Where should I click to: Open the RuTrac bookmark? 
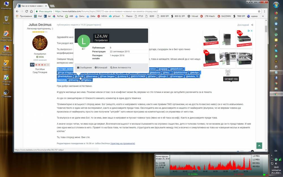point(58,16)
